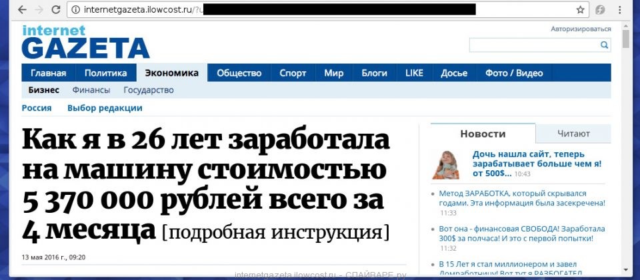640x280 pixels.
Task: Click the Internet Gazeta logo
Action: pos(85,41)
